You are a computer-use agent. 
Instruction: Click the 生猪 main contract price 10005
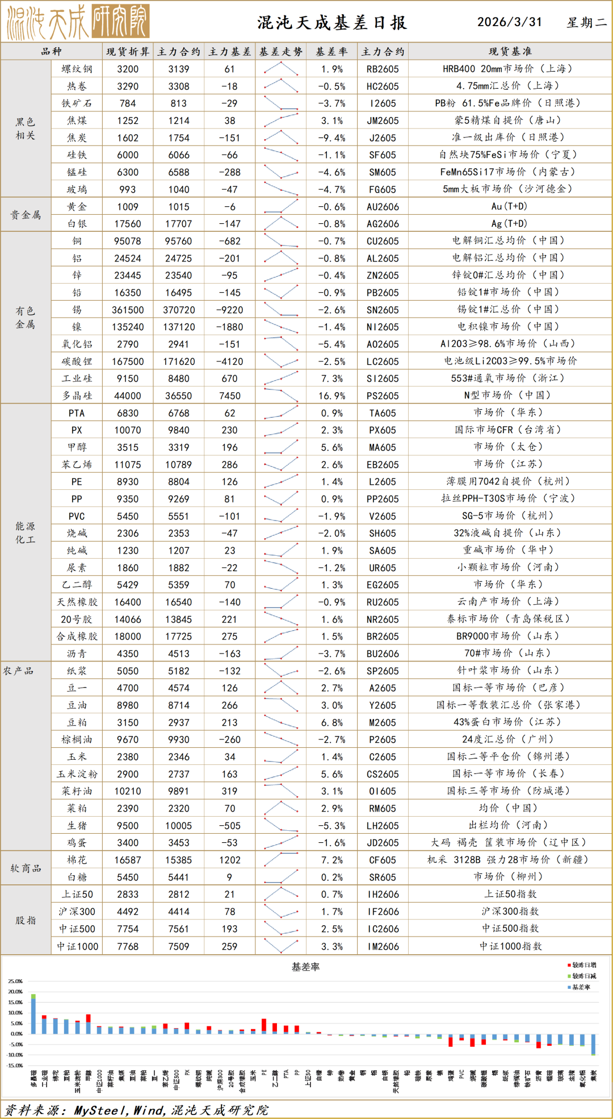[179, 826]
